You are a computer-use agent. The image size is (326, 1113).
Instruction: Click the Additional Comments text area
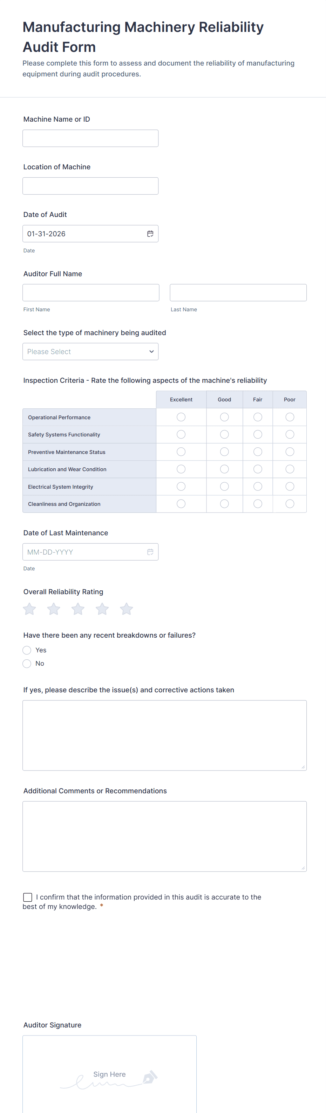[164, 836]
